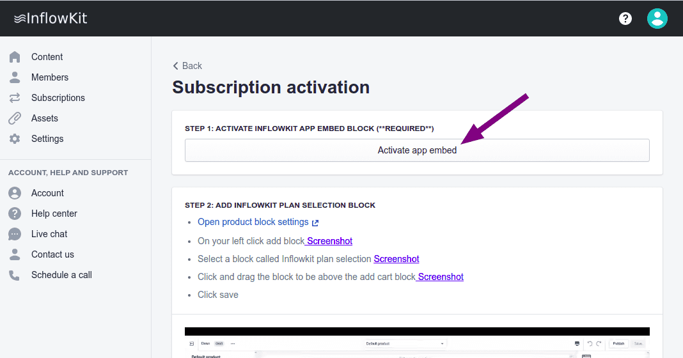This screenshot has height=358, width=683.
Task: Click the Content home icon in sidebar
Action: point(15,57)
